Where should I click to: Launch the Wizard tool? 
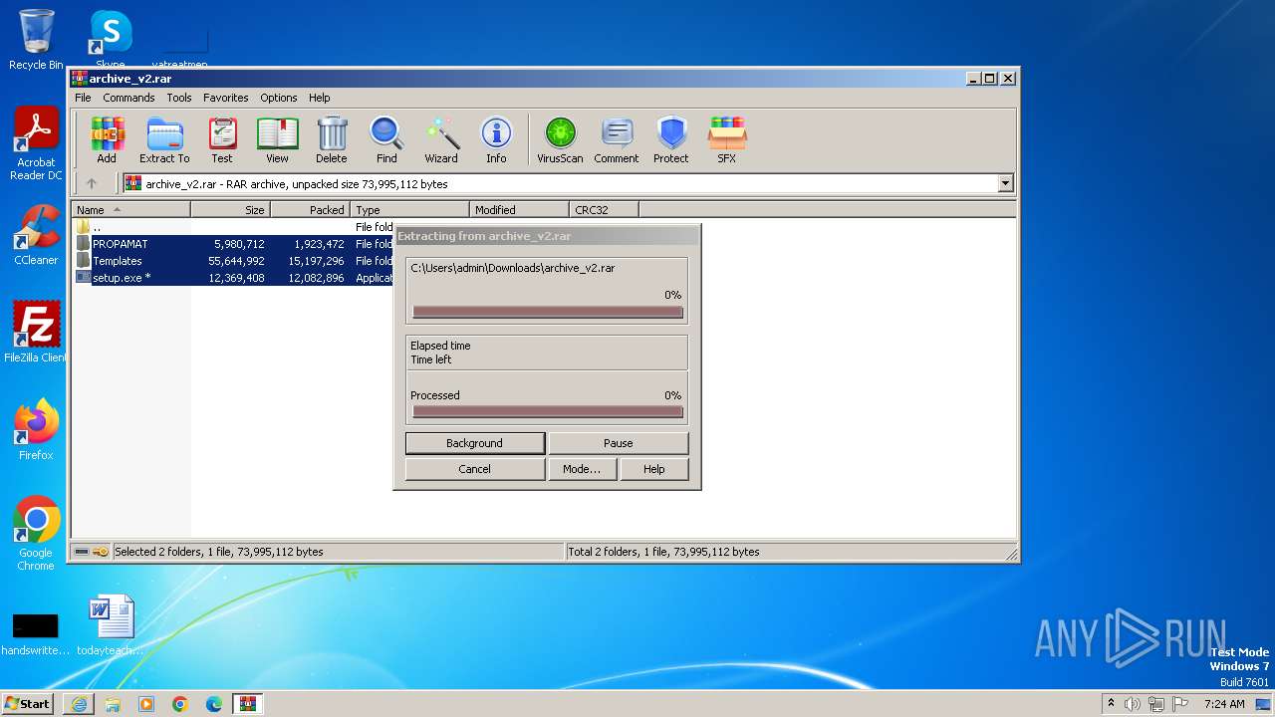(441, 139)
